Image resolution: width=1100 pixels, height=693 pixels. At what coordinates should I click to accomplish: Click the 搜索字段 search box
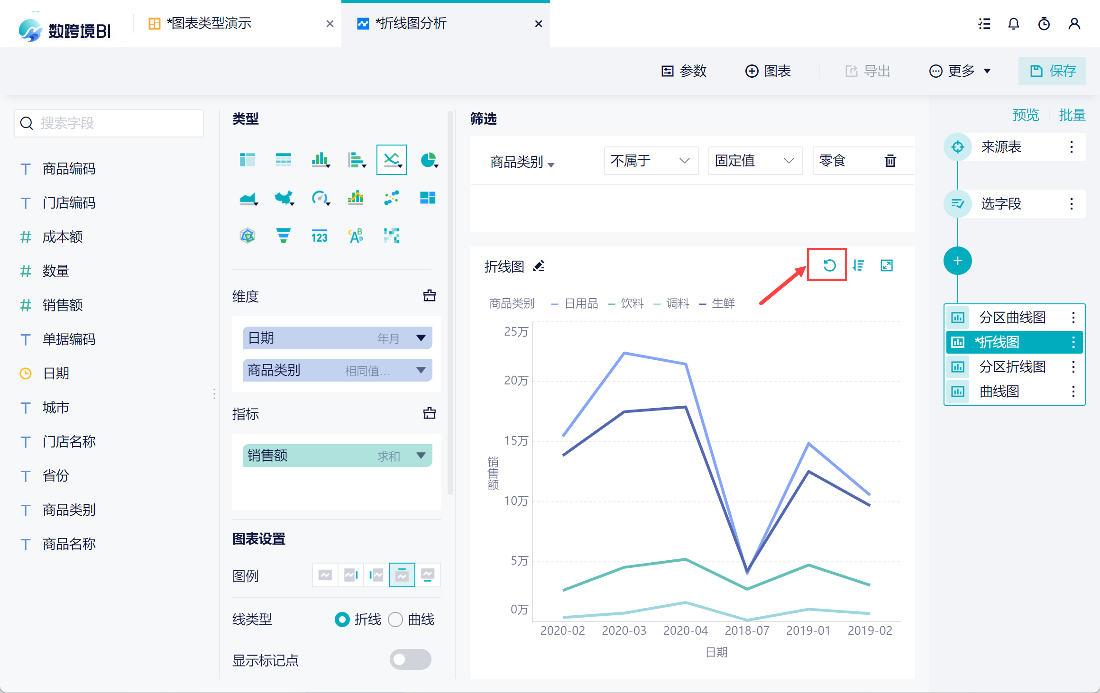click(x=109, y=123)
